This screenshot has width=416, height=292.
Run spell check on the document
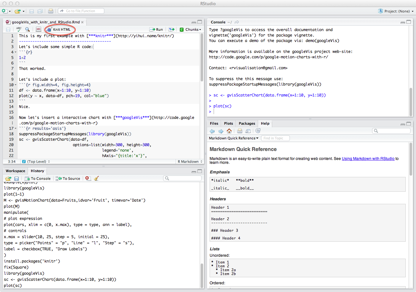[19, 29]
